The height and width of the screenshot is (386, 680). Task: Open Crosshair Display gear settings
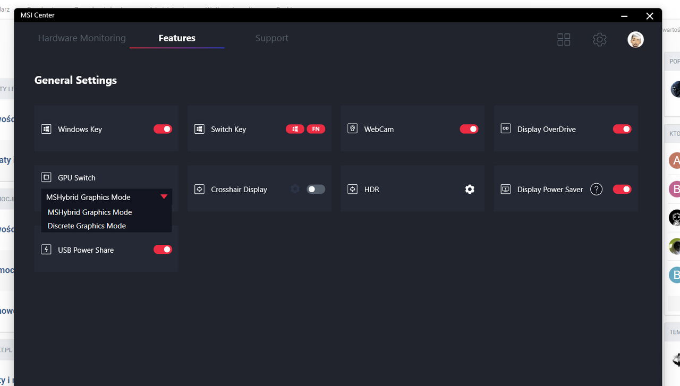click(x=295, y=189)
